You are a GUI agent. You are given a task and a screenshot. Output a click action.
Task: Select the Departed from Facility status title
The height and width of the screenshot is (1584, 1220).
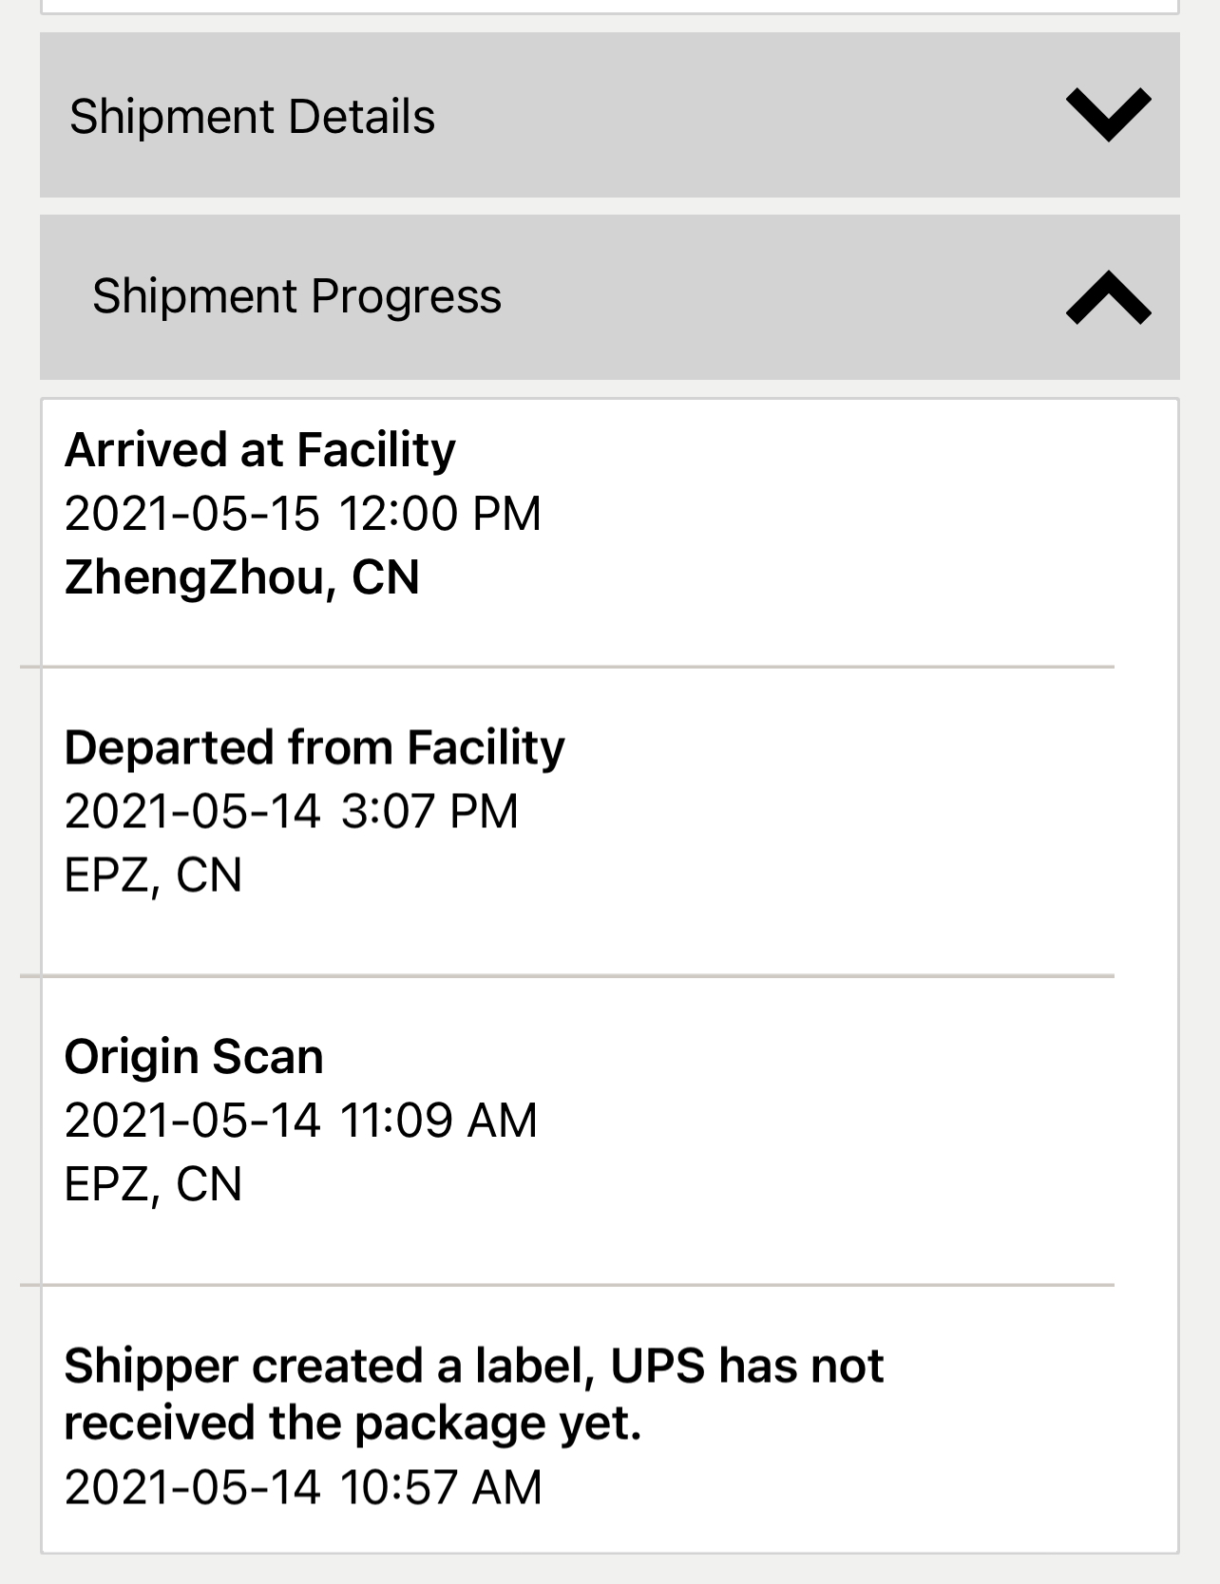click(314, 747)
